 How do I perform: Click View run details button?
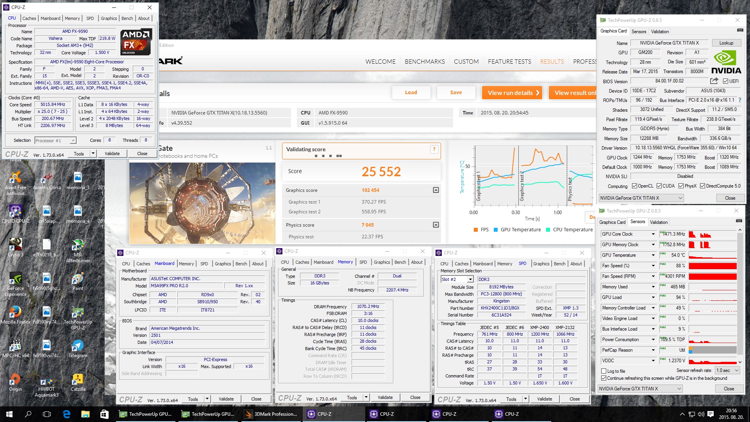pyautogui.click(x=512, y=93)
